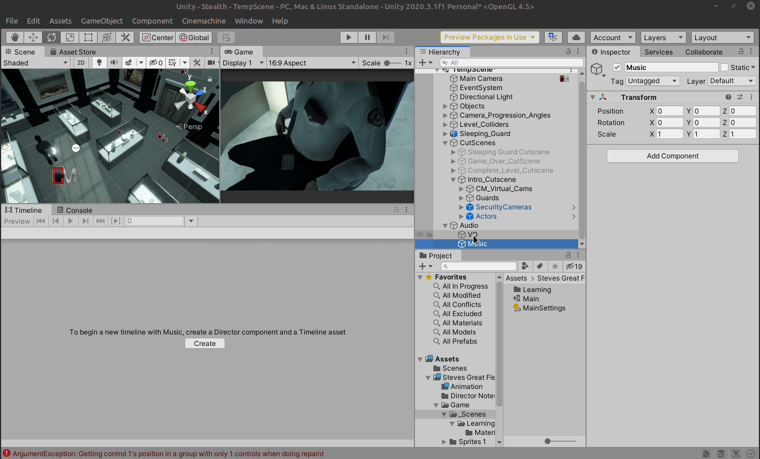This screenshot has width=760, height=459.
Task: Start Play mode
Action: tap(348, 37)
